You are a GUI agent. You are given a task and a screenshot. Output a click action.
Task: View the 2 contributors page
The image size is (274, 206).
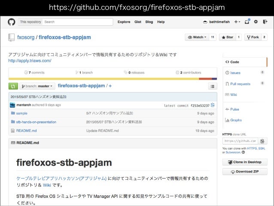(189, 72)
